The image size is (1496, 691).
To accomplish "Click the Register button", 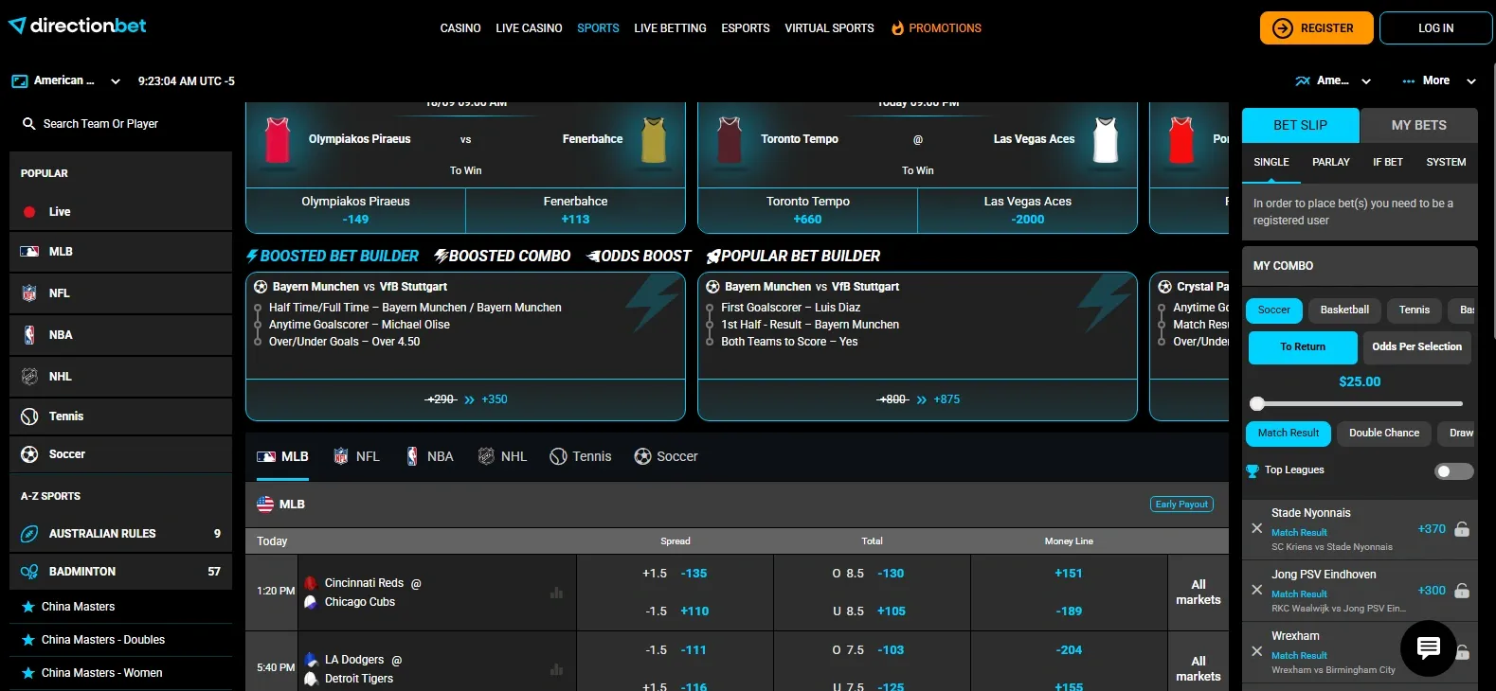I will point(1316,28).
